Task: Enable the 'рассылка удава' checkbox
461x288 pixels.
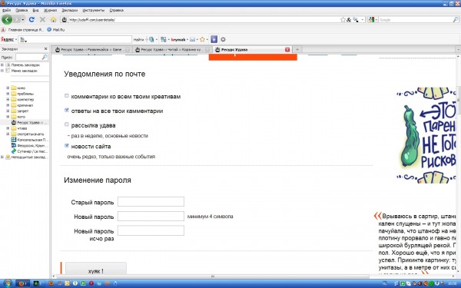Action: click(66, 124)
